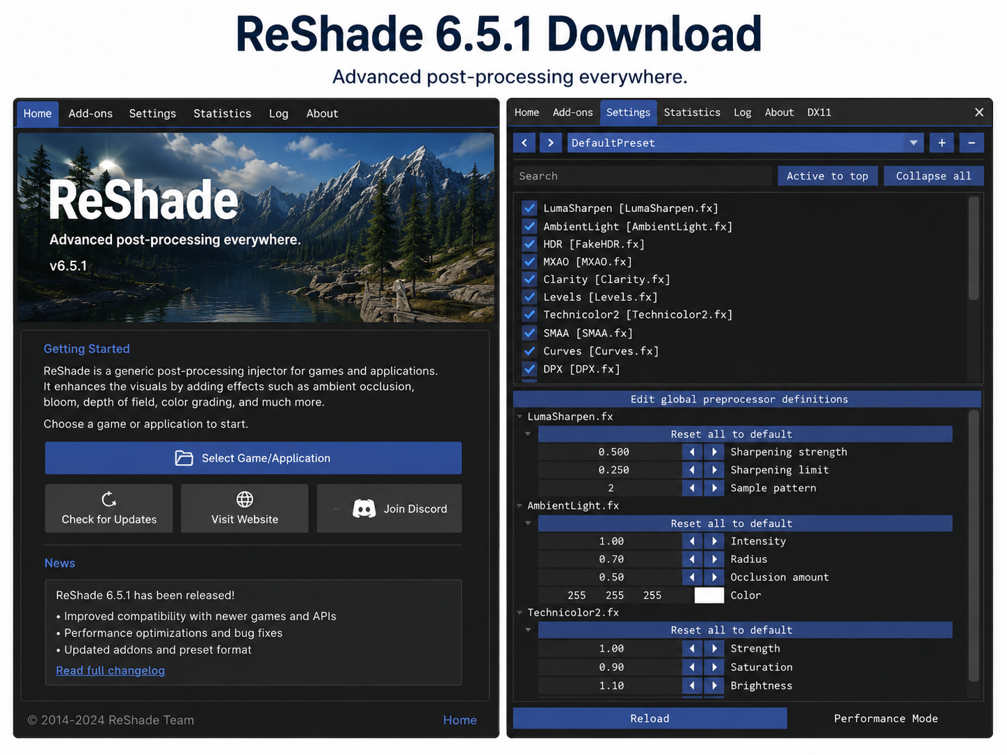
Task: Increase Brightness with right arrow
Action: pyautogui.click(x=714, y=685)
